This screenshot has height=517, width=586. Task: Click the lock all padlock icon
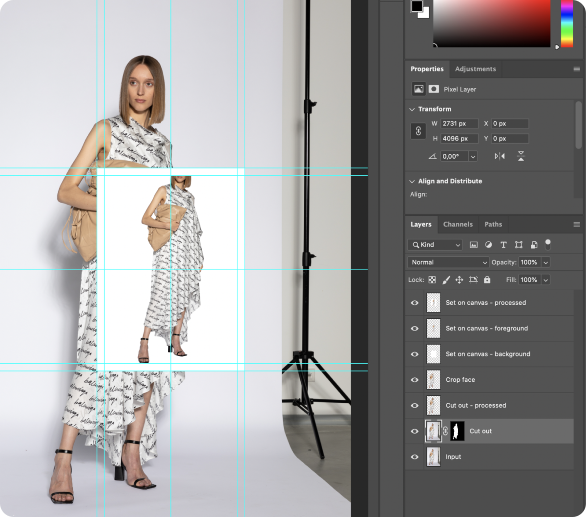[x=487, y=280]
